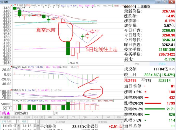Screen dimensions: 176x130
Task: Click the 涨2419 advancing count
Action: click(x=130, y=81)
